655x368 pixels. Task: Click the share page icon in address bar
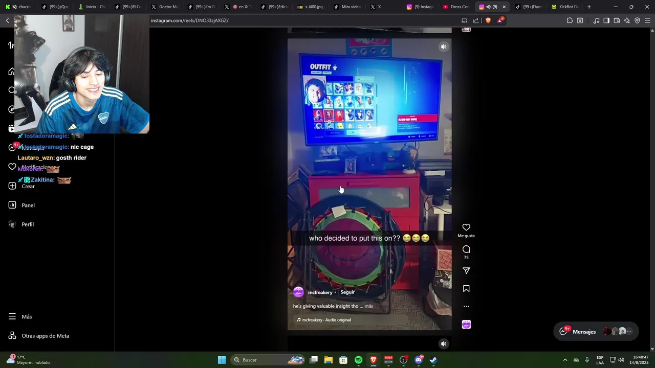point(476,20)
